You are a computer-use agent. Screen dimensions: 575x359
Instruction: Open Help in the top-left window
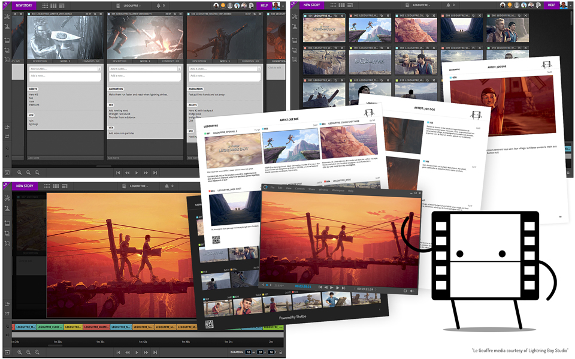click(264, 5)
